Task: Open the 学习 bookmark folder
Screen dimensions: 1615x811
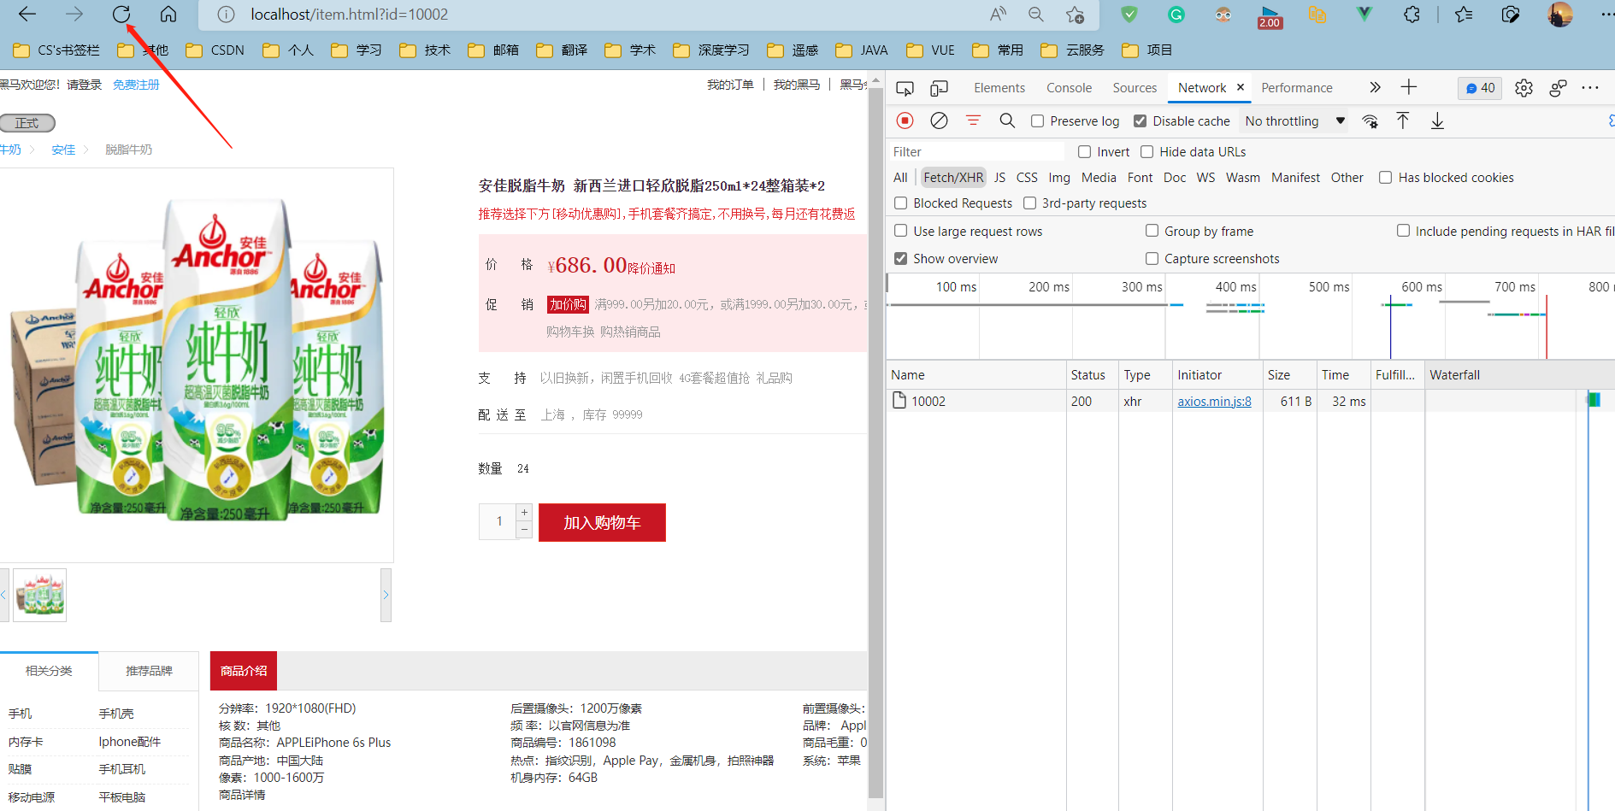Action: coord(357,50)
